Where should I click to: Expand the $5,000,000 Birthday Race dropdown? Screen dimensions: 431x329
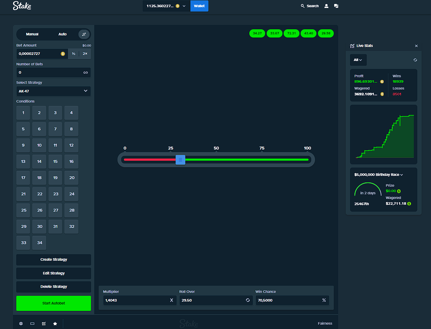379,175
